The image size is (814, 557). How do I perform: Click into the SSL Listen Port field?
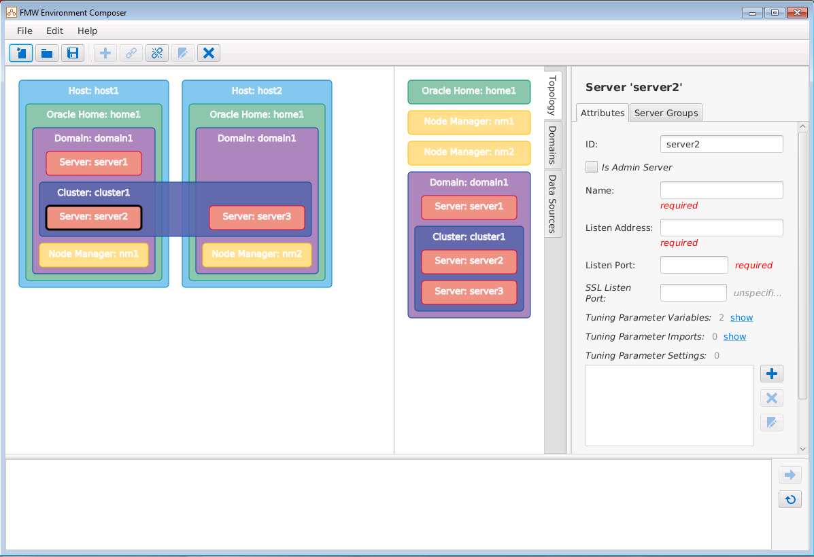coord(694,293)
